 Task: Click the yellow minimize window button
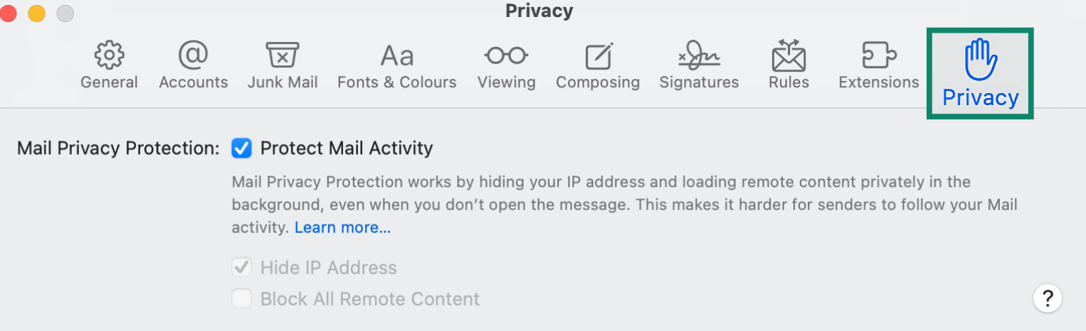(x=36, y=12)
